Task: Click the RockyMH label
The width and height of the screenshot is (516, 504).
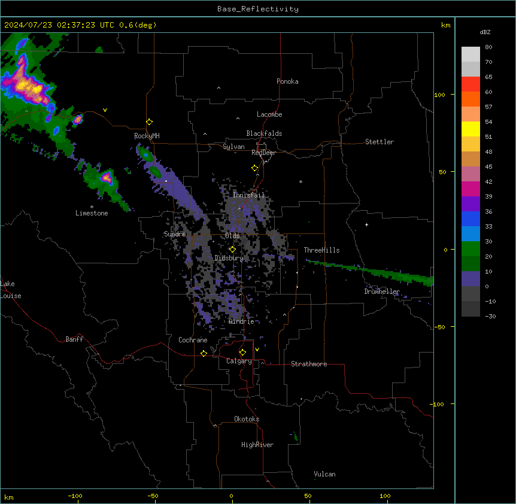Action: pos(147,136)
